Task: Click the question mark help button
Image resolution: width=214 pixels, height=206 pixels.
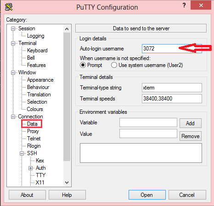Action: [184, 6]
